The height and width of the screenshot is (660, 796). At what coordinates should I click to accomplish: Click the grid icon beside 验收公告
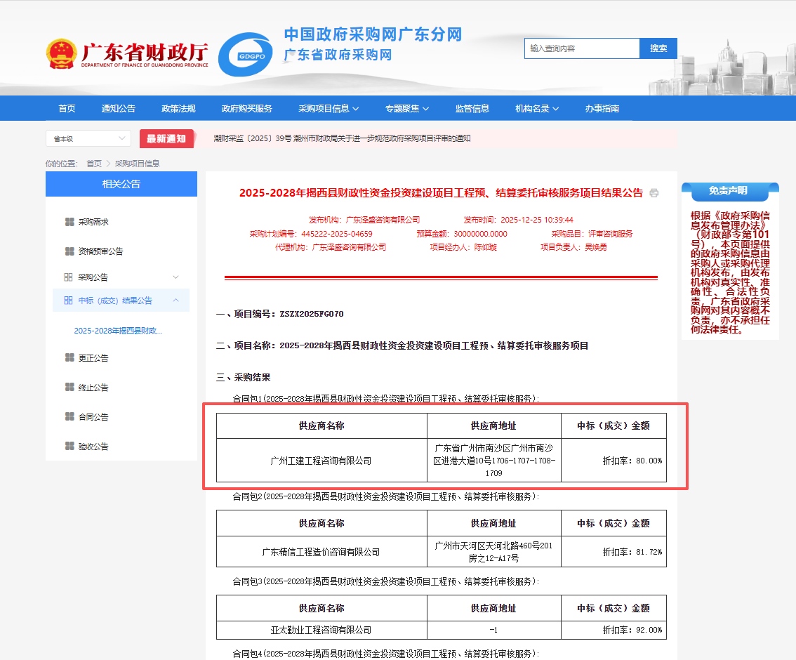[69, 447]
